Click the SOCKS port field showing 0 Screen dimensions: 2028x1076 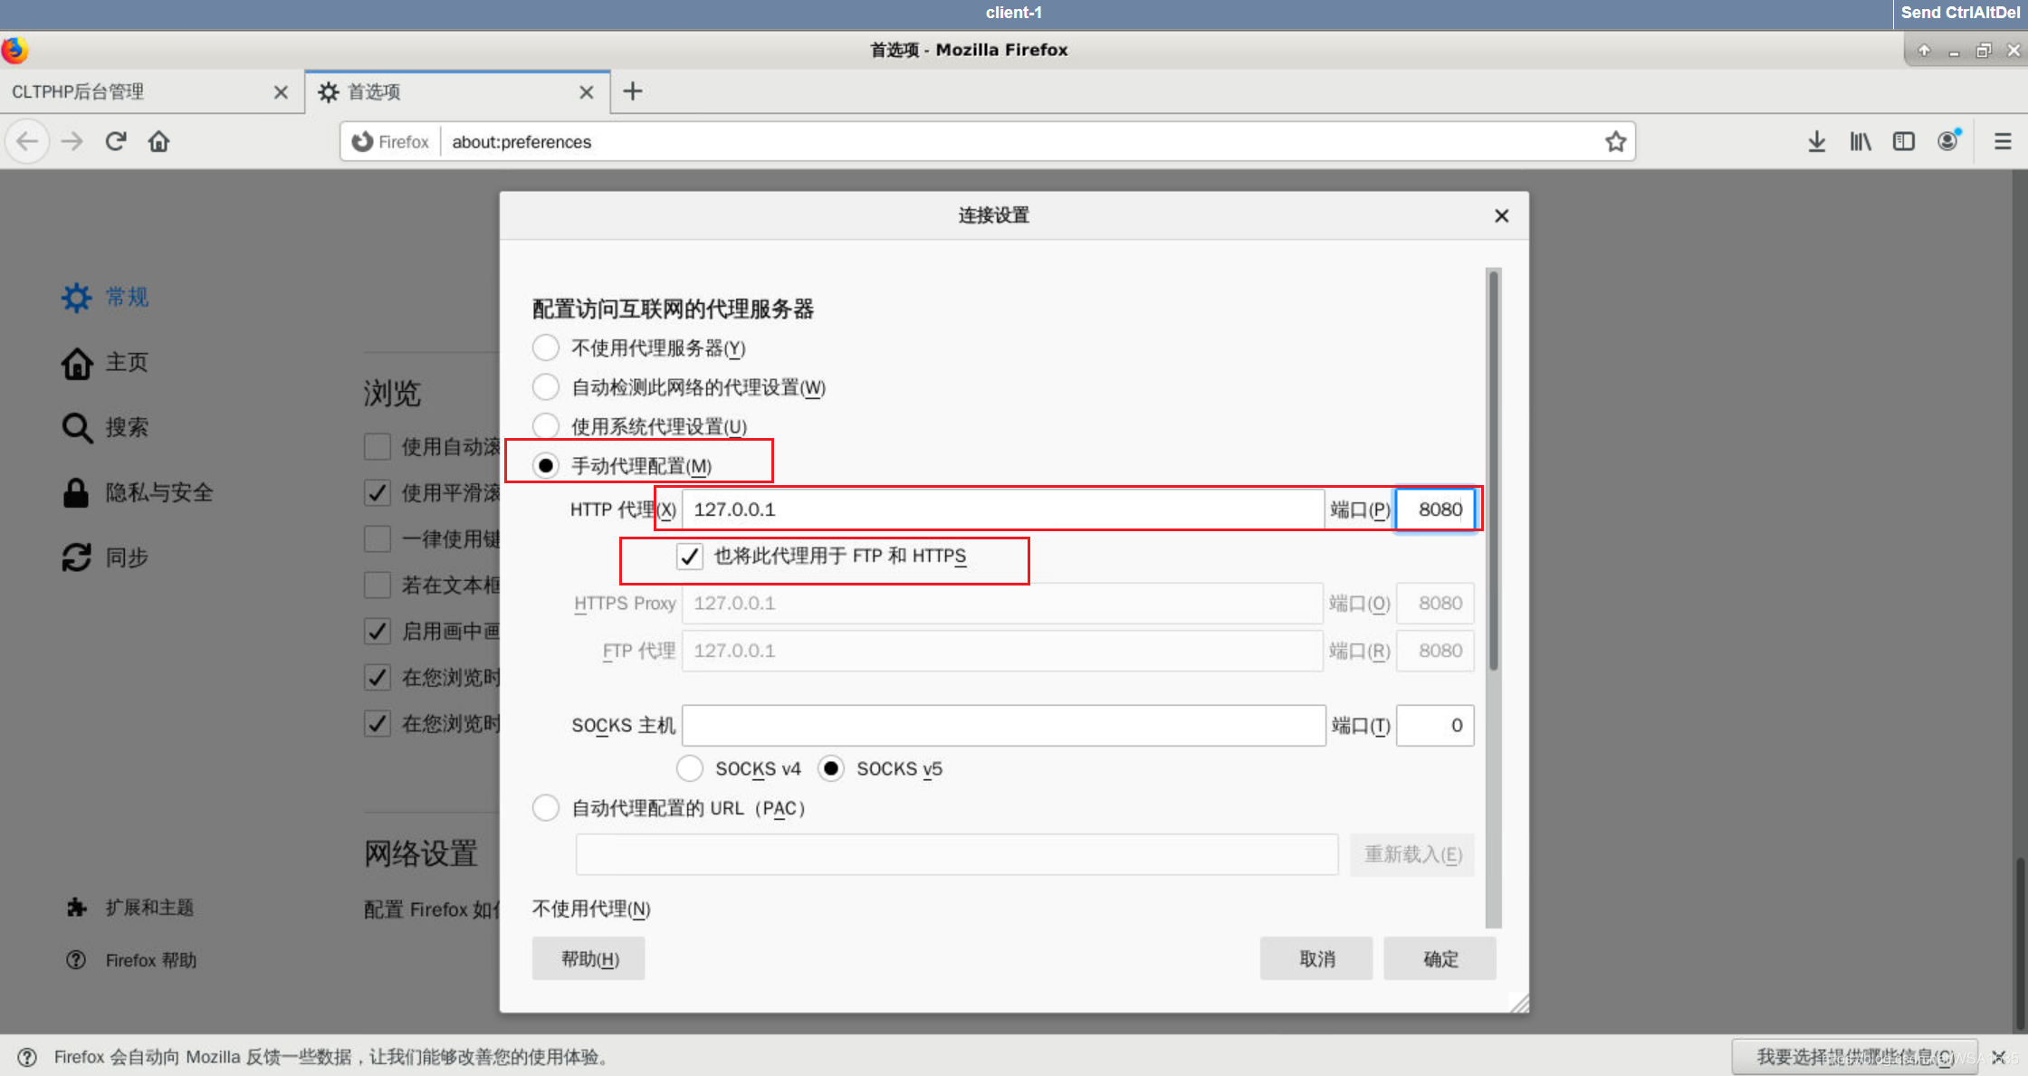click(1436, 726)
